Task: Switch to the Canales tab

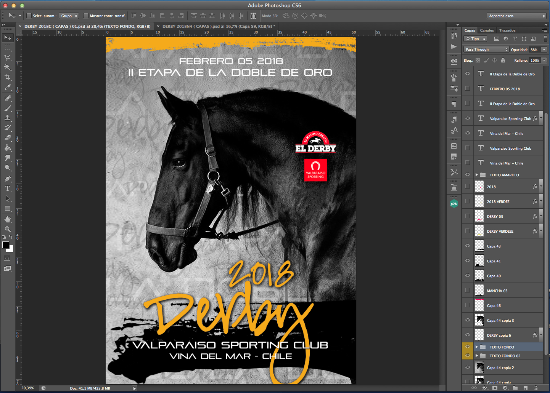Action: click(x=487, y=30)
